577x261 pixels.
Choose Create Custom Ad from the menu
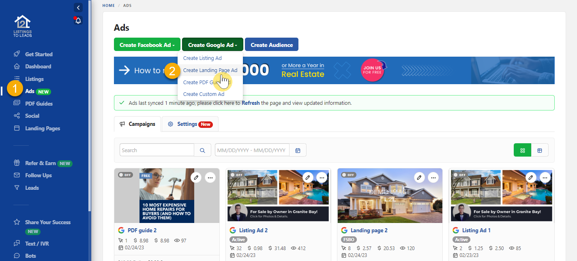pos(204,94)
